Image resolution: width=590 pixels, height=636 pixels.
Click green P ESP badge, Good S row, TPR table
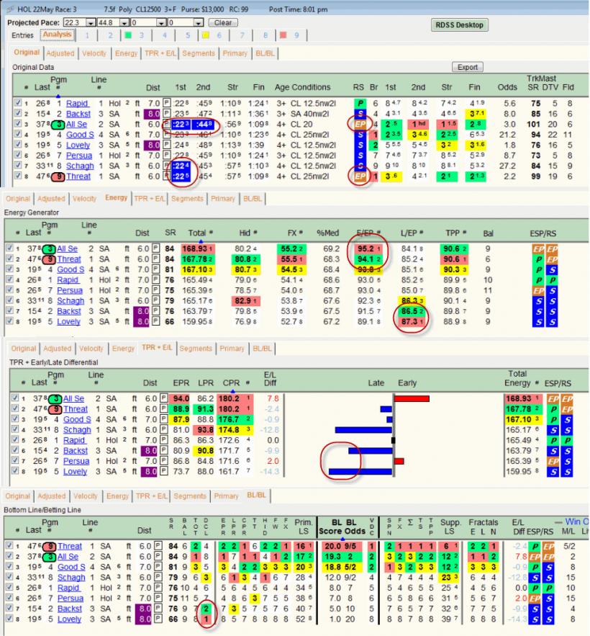(553, 419)
